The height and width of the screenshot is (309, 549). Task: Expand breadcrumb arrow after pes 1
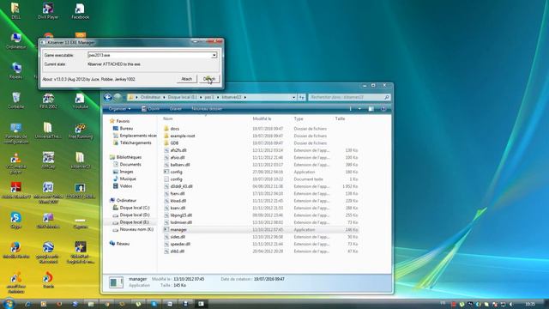coord(218,97)
